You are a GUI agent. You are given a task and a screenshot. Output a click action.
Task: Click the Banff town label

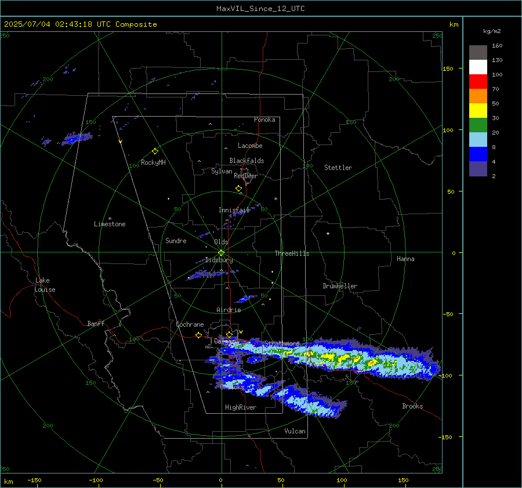tap(96, 324)
